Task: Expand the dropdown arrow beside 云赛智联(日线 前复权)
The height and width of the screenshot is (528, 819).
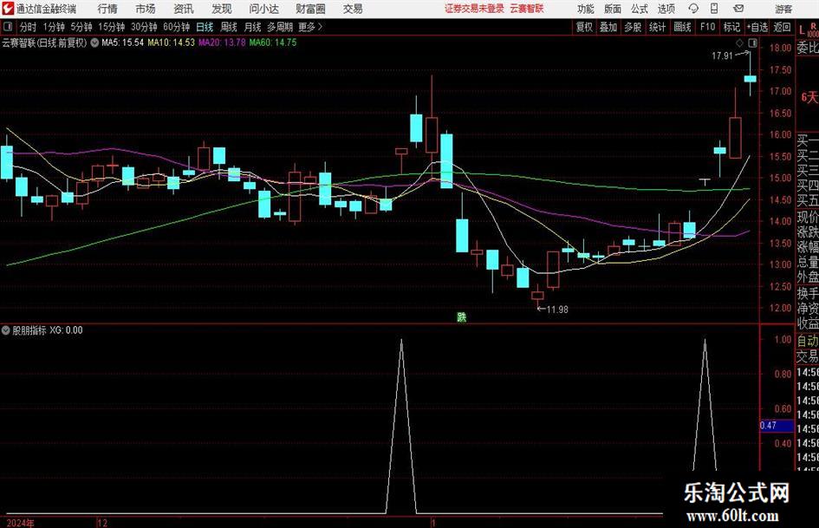Action: click(94, 42)
